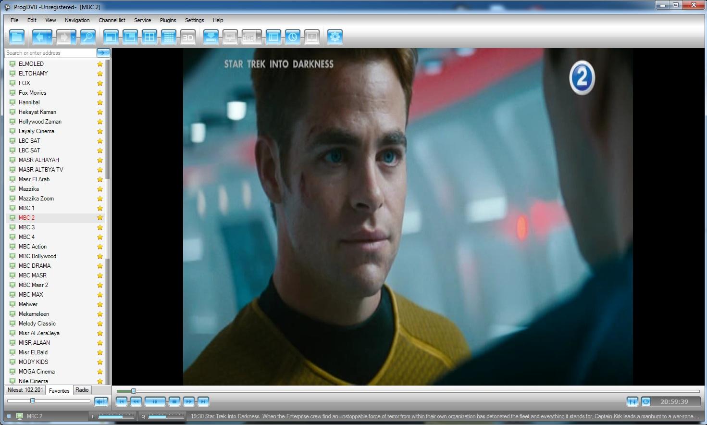Click the teletext screen toolbar icon
This screenshot has width=707, height=425.
[x=312, y=37]
